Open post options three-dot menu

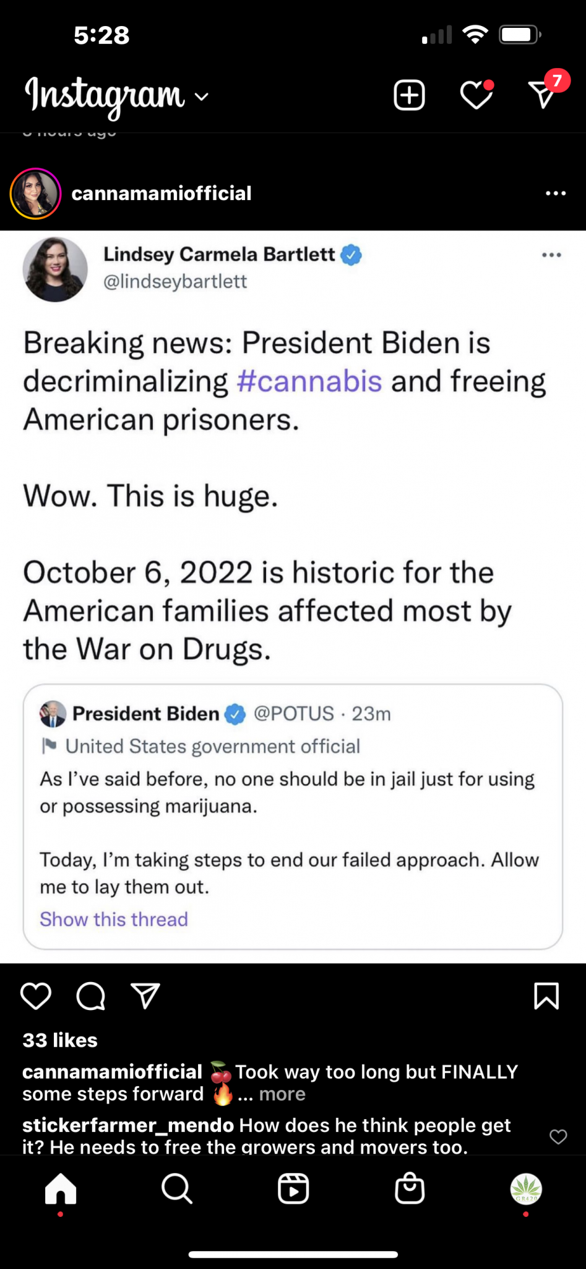tap(556, 193)
